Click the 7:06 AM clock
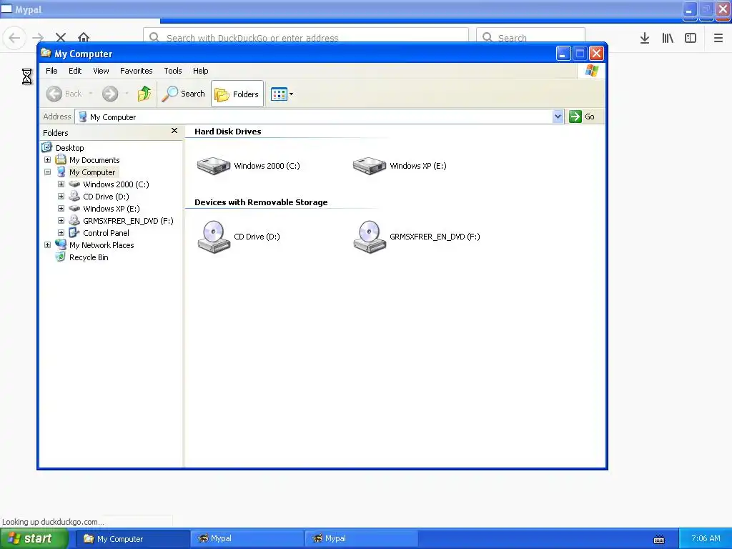This screenshot has width=732, height=549. 706,539
